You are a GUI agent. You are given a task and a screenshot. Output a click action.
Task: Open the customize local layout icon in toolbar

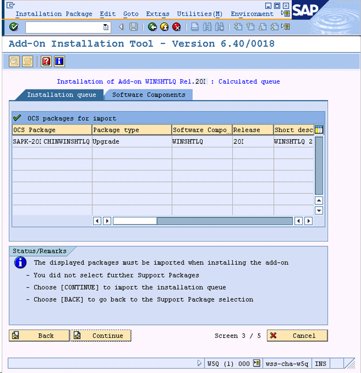tap(285, 27)
